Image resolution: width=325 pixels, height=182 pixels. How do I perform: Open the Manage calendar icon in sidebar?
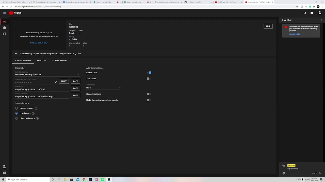tap(4, 34)
